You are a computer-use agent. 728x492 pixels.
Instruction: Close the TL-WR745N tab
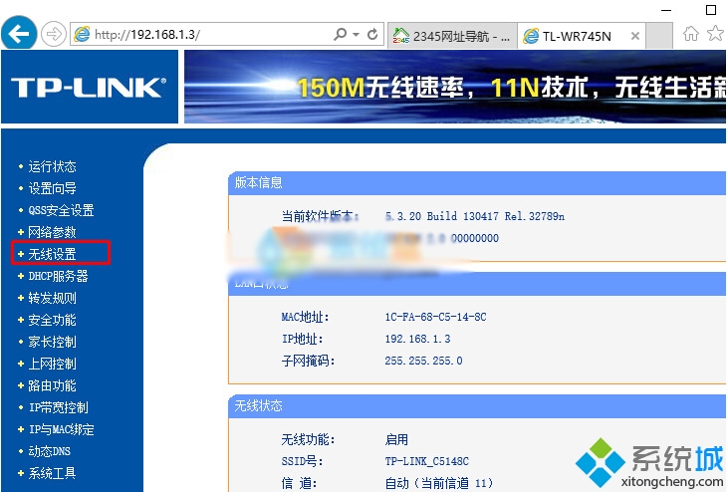(635, 36)
